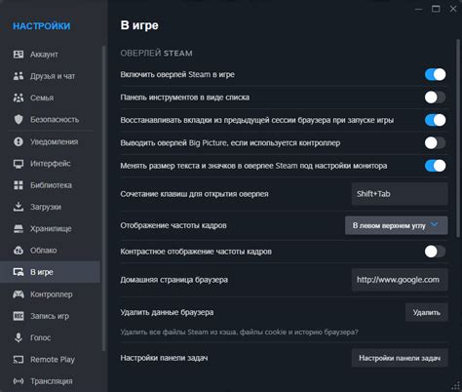
Task: Click the Сочетание клавиш для открытия оверлея label
Action: (194, 194)
